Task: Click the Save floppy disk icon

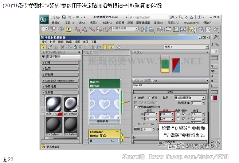Action: (64, 17)
